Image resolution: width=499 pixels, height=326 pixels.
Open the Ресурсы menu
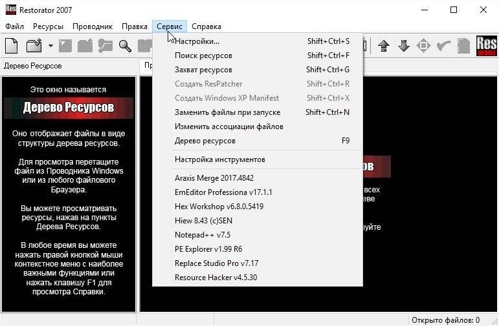(48, 26)
